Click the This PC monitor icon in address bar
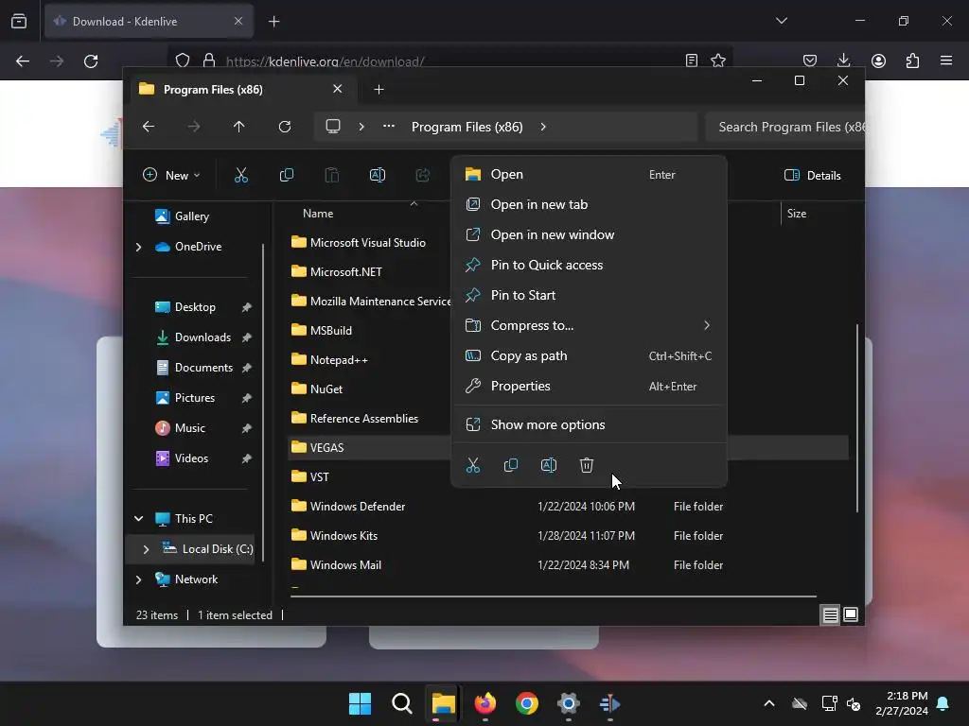This screenshot has width=969, height=726. coord(333,127)
